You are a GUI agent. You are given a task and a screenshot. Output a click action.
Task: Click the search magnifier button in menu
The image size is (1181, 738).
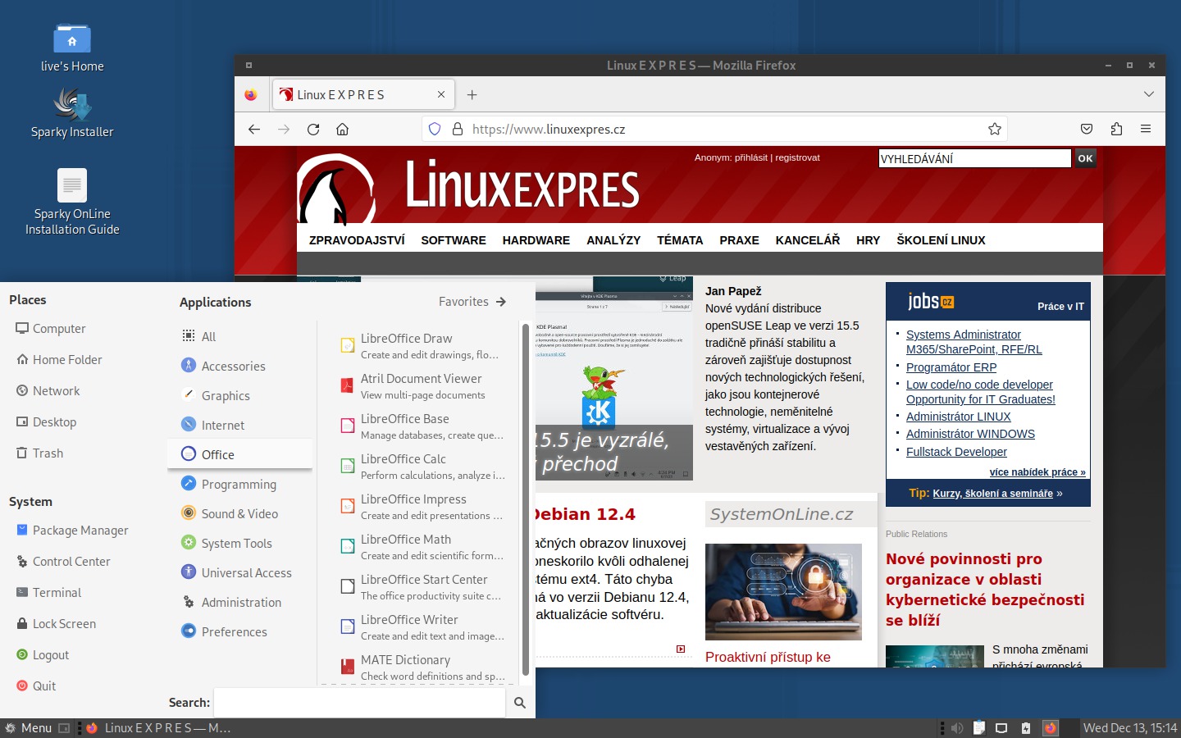coord(520,703)
